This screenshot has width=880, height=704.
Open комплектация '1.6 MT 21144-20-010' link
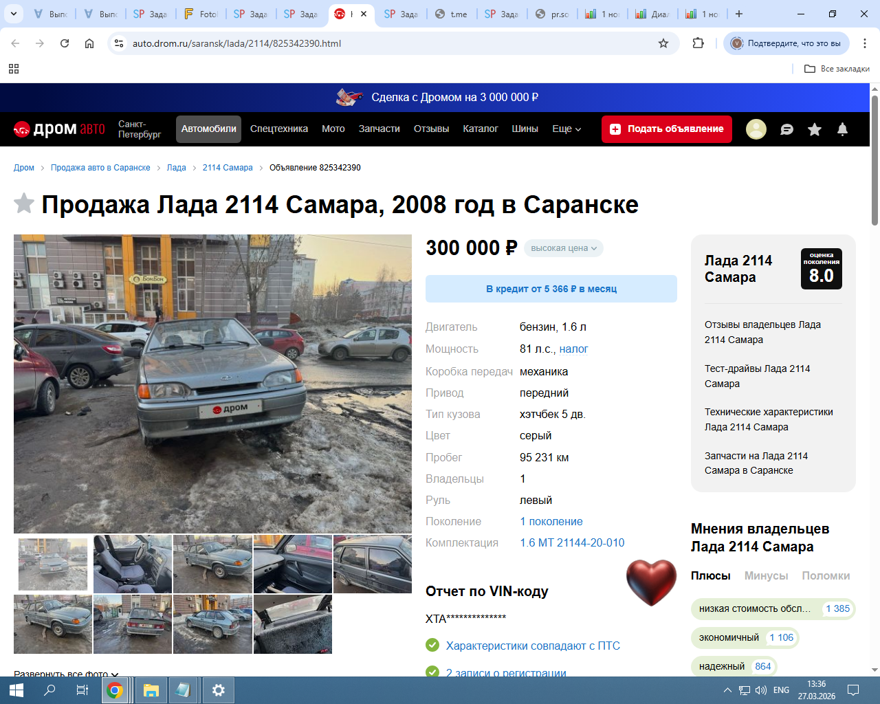click(x=572, y=543)
